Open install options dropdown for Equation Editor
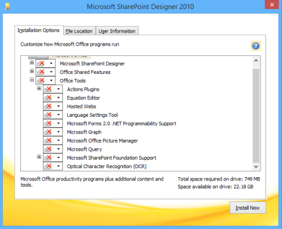Image resolution: width=282 pixels, height=229 pixels. pyautogui.click(x=58, y=98)
